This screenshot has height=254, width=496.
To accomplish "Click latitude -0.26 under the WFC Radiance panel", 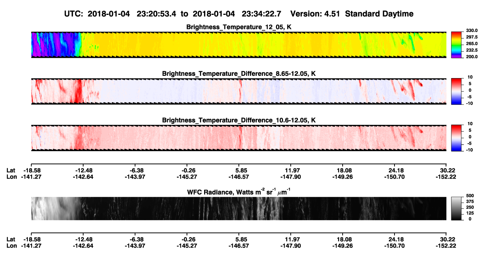I will click(187, 239).
